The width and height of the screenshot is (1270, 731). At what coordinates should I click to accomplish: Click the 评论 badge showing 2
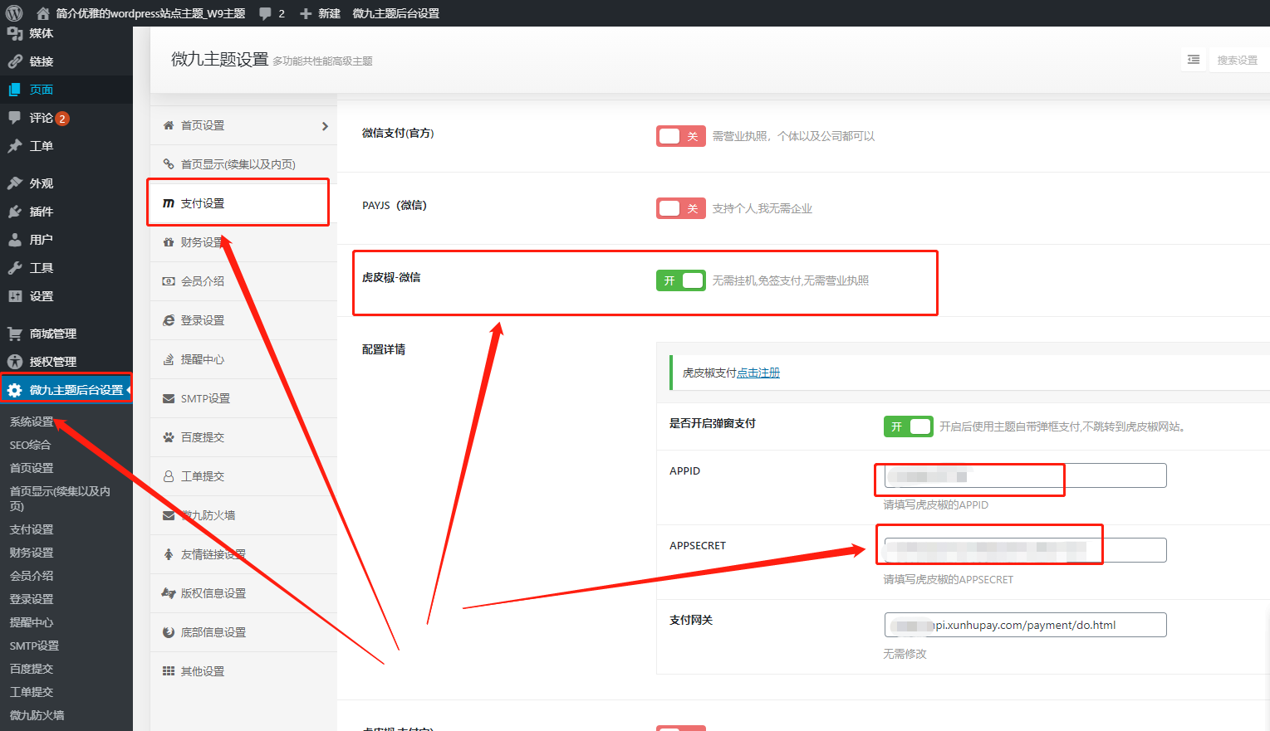coord(62,119)
